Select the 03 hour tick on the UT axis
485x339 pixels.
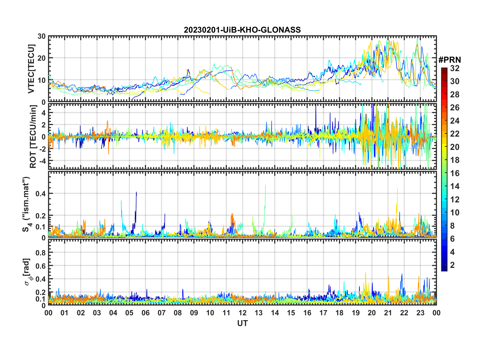click(97, 313)
